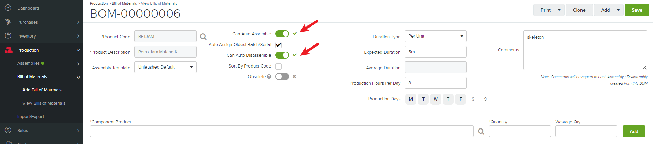The height and width of the screenshot is (144, 653).
Task: Select Import/Export in the sidebar
Action: tap(30, 116)
